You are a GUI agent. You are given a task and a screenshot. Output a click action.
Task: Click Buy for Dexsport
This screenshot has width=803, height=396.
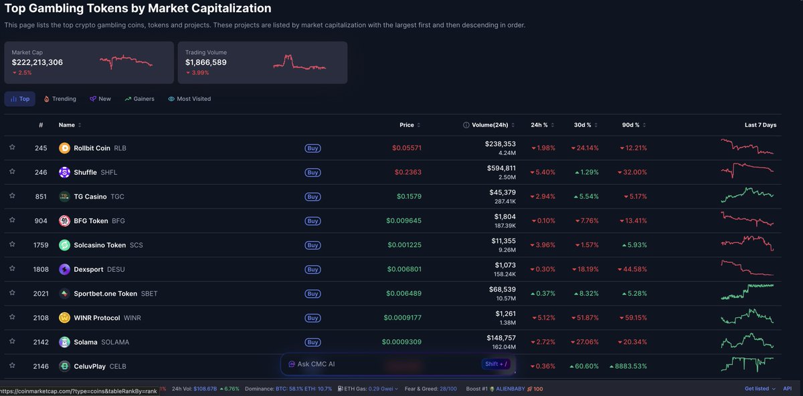click(x=313, y=269)
